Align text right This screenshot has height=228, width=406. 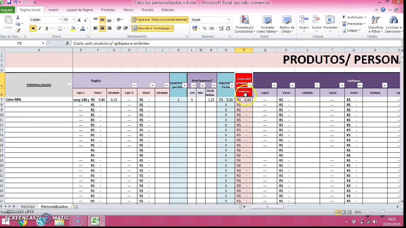[x=109, y=28]
